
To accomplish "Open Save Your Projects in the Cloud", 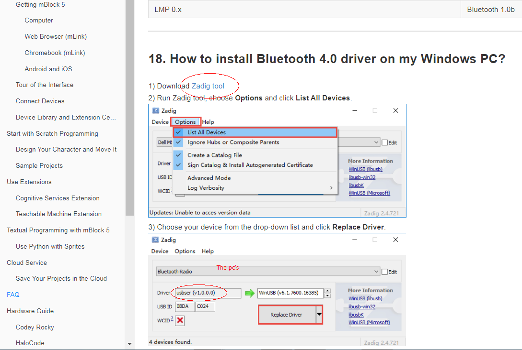I will pos(61,279).
